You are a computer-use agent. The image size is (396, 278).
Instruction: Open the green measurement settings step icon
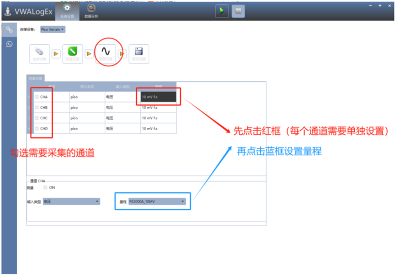tap(73, 53)
